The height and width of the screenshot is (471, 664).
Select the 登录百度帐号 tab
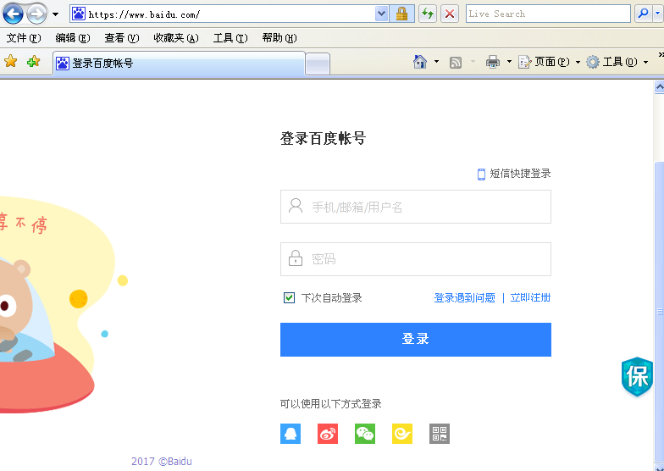[x=179, y=64]
